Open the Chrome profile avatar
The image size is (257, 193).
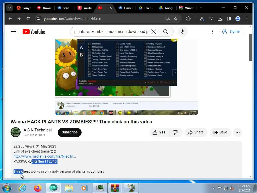tap(238, 19)
